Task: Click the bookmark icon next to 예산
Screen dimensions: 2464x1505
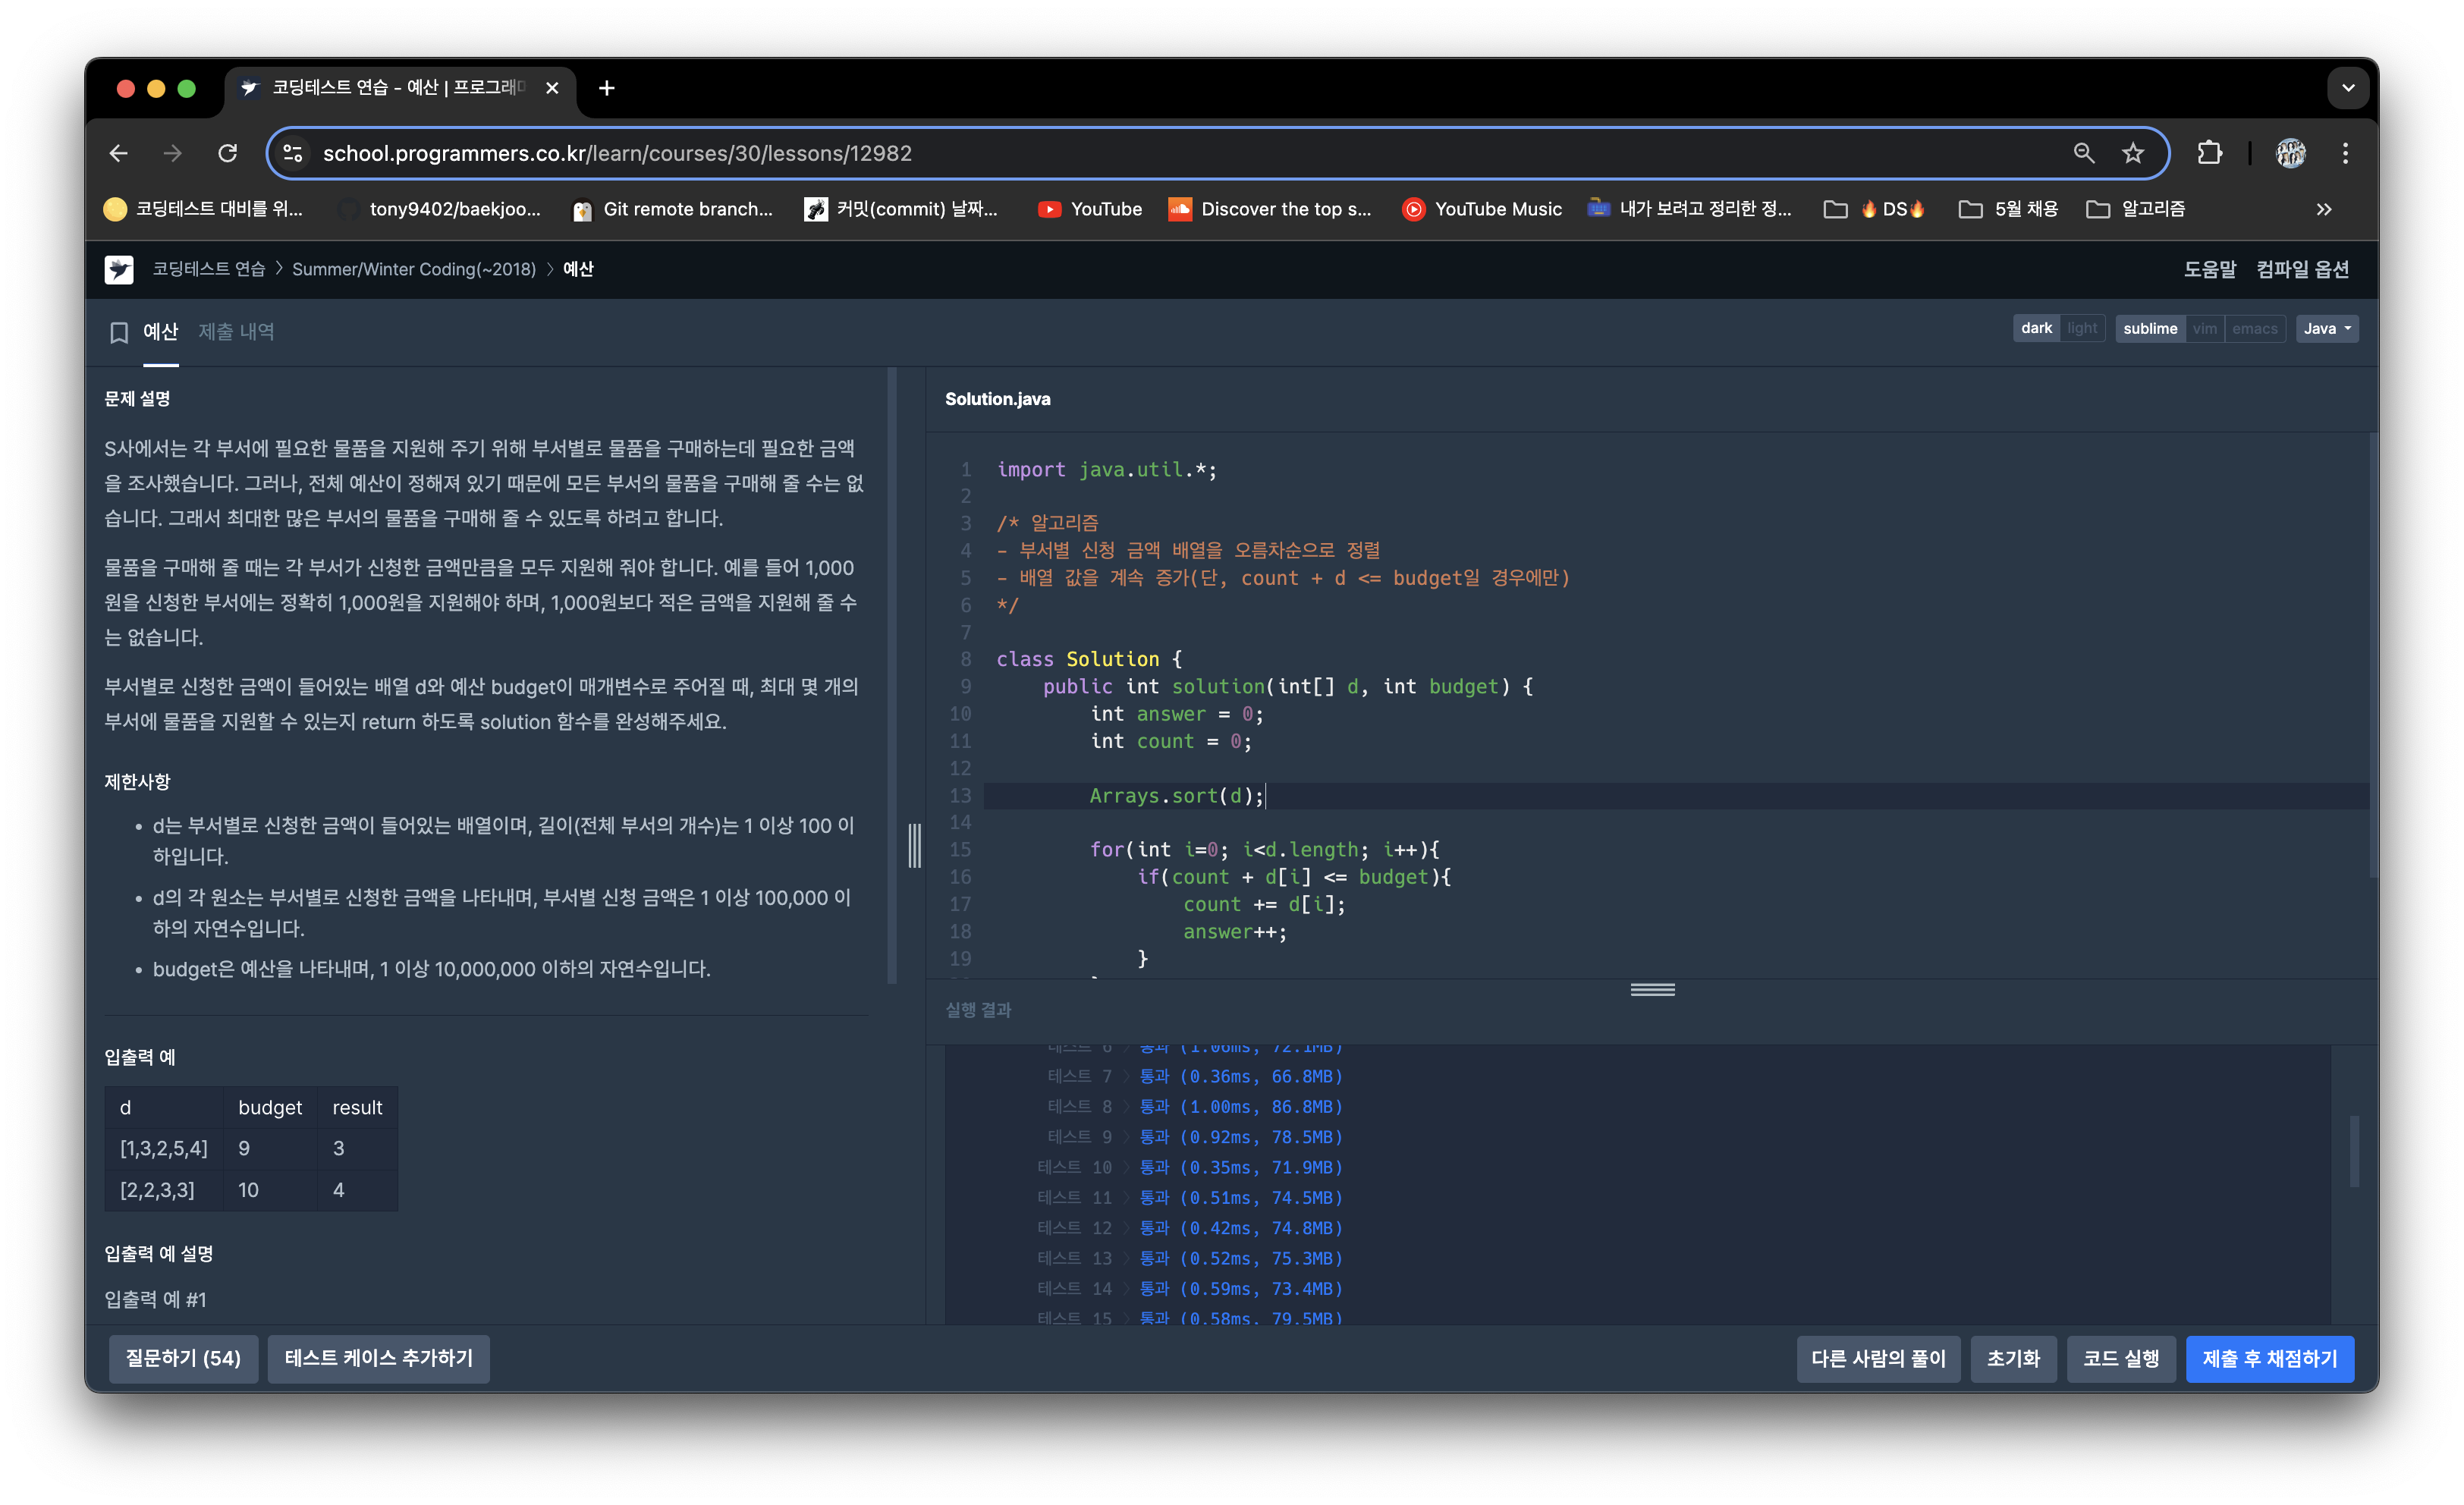Action: coord(119,332)
